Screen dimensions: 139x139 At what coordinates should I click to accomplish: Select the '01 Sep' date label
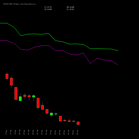[x=55, y=132]
